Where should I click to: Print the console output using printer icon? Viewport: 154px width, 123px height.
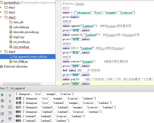pos(10,119)
